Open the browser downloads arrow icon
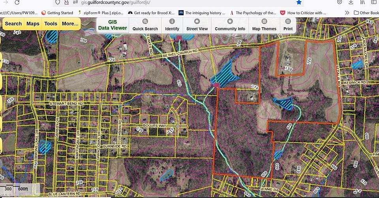379x198 pixels. [351, 2]
